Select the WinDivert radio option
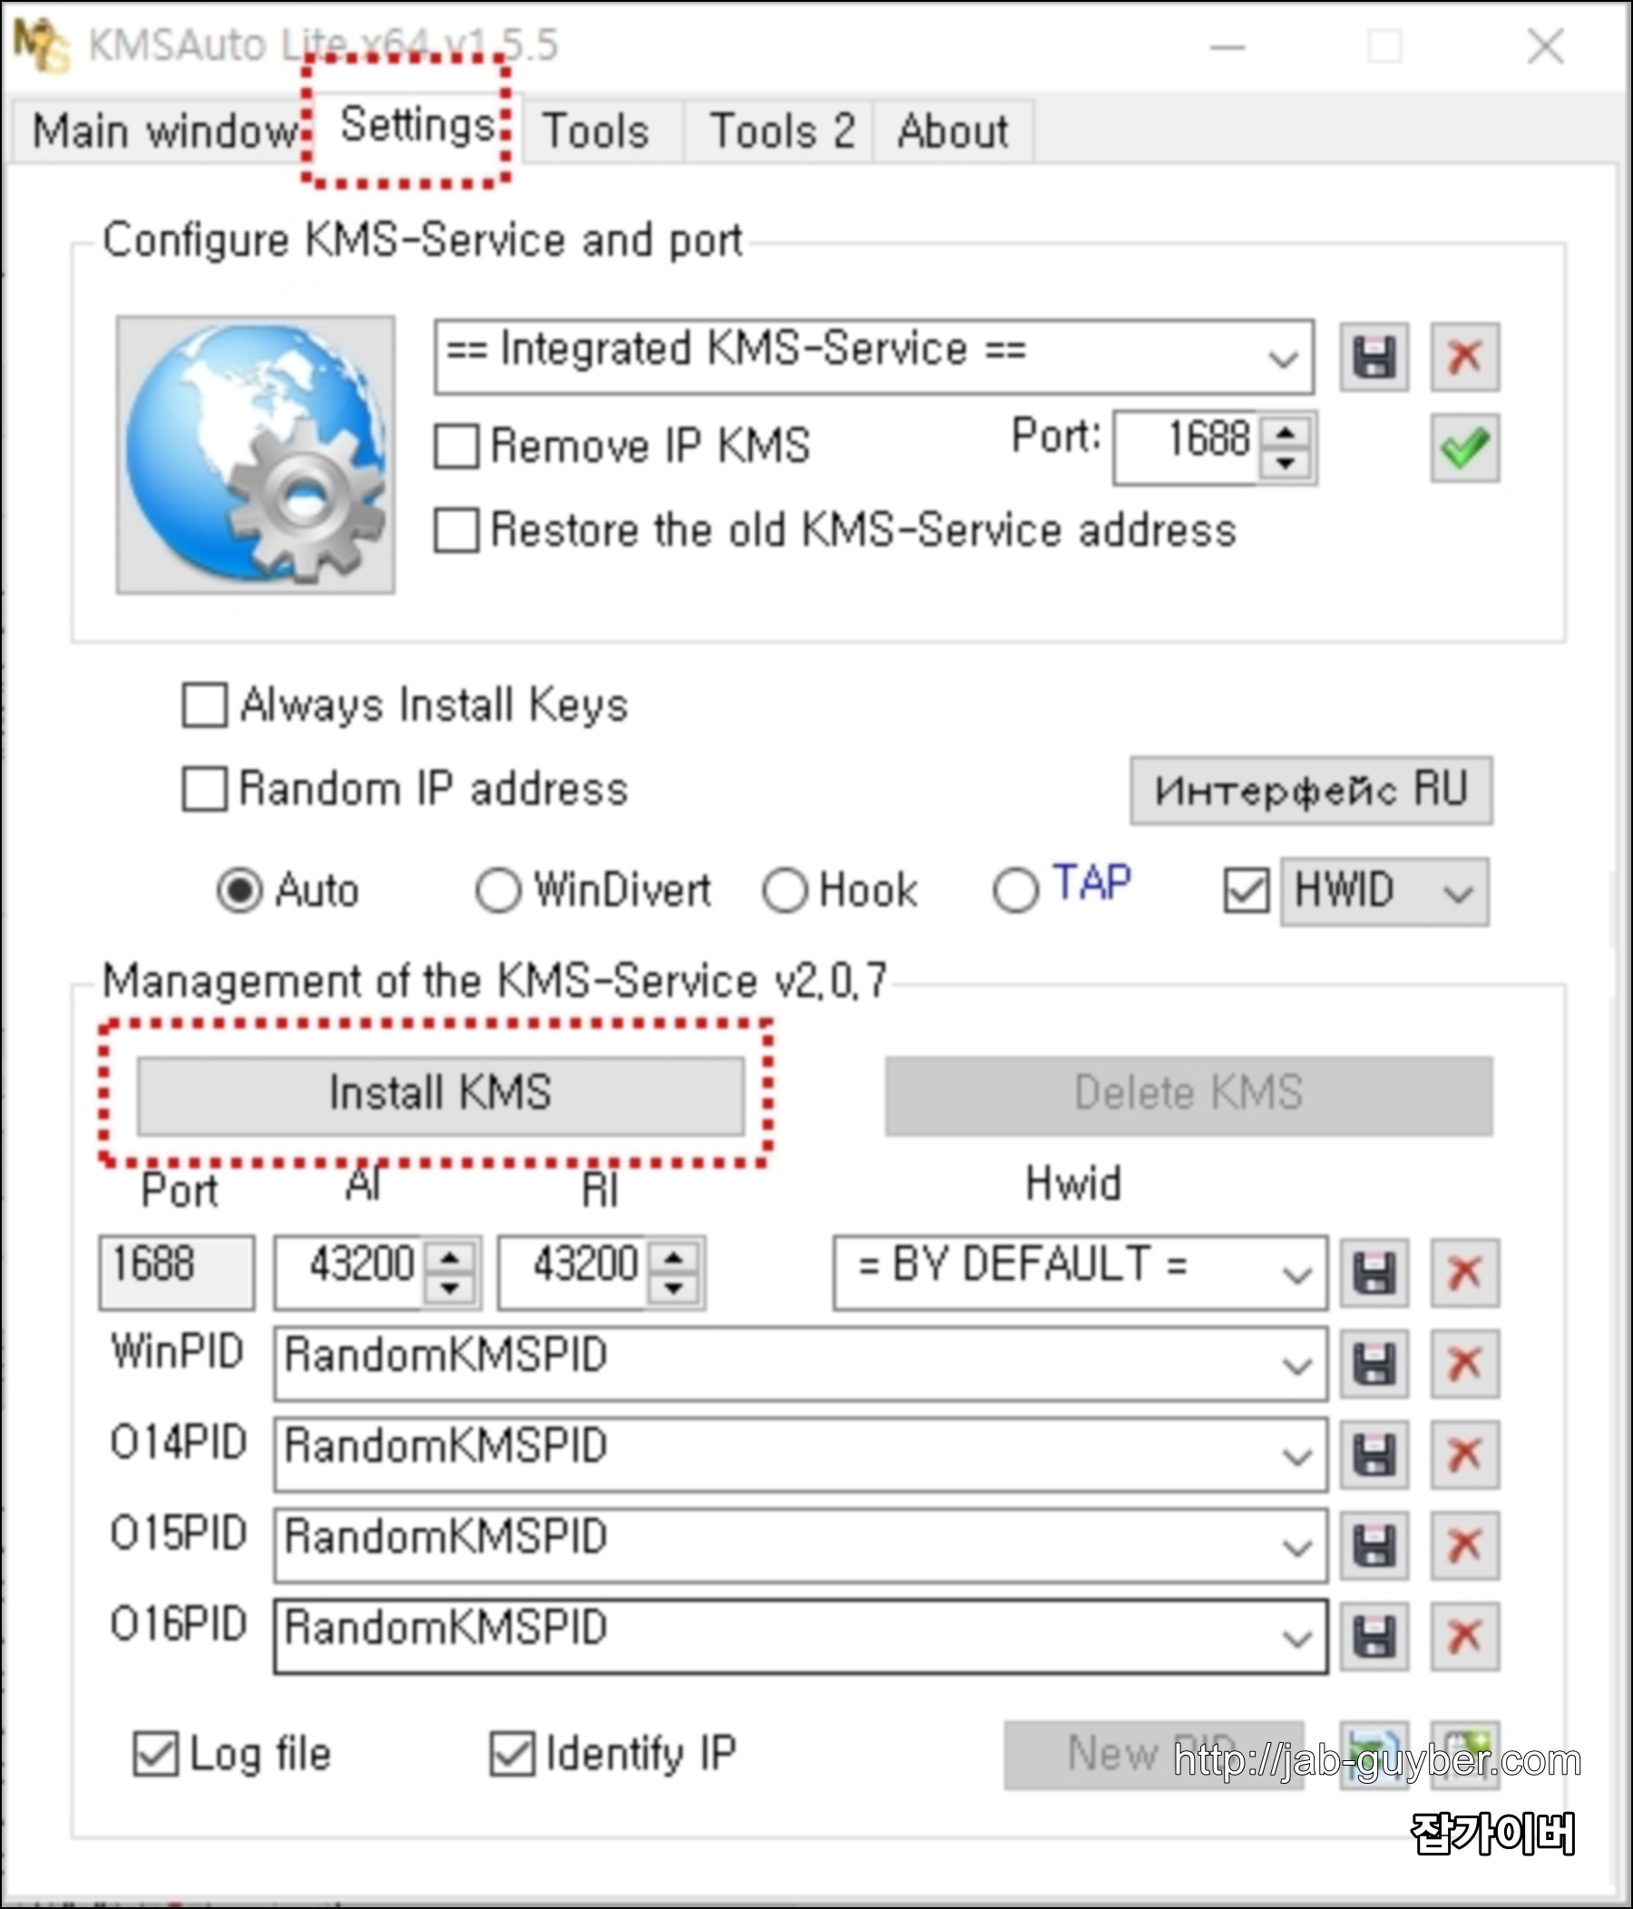The image size is (1633, 1909). coord(498,891)
